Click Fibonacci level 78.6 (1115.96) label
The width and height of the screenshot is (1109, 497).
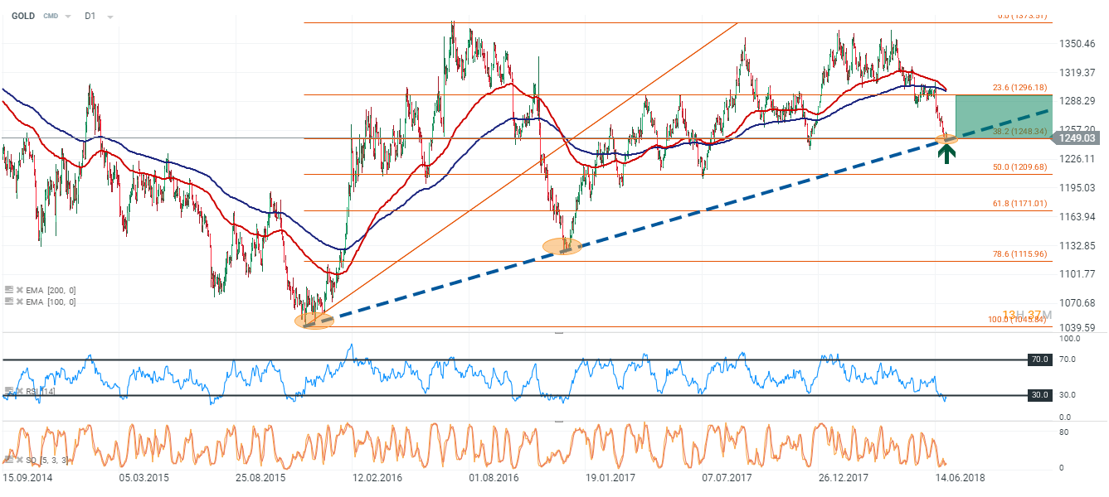(x=1021, y=253)
